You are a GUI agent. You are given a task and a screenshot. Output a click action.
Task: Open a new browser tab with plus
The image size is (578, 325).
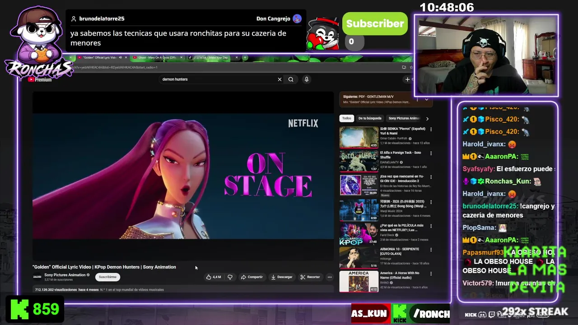pyautogui.click(x=245, y=58)
